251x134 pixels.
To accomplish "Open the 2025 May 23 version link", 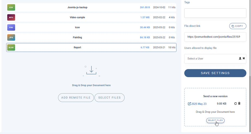I will [197, 104].
